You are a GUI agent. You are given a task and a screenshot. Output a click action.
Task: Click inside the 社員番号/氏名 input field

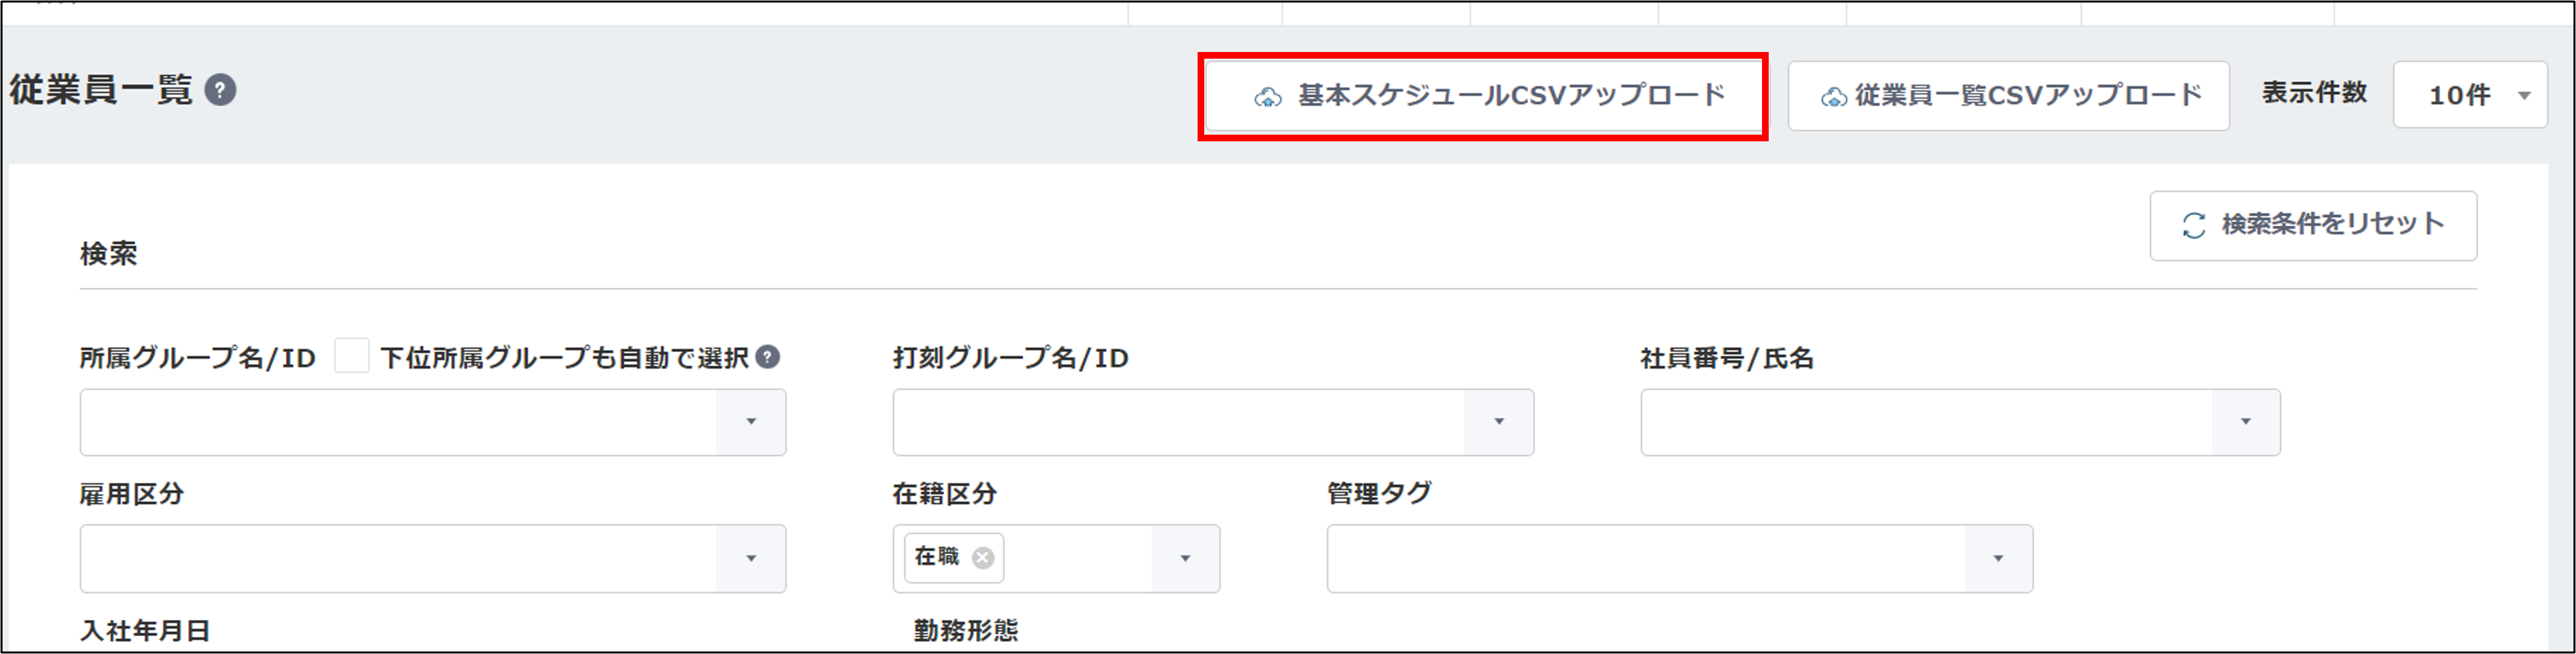(x=1925, y=423)
